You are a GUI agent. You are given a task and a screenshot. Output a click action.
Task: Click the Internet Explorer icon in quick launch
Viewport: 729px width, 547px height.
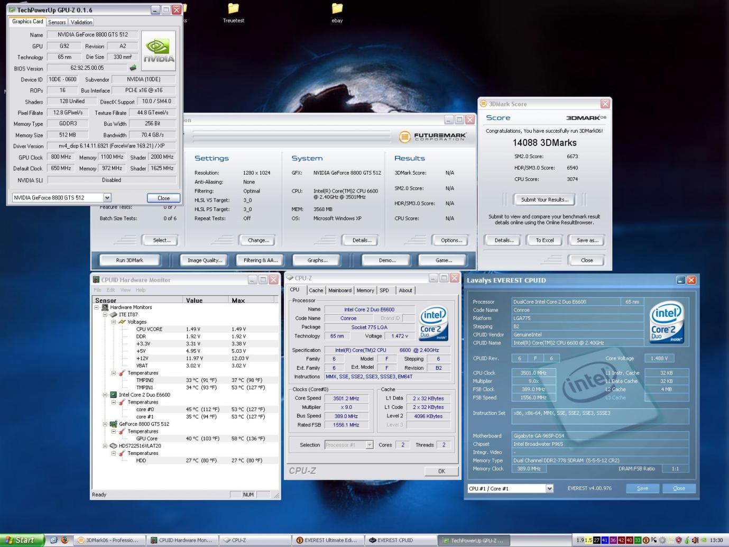[53, 540]
